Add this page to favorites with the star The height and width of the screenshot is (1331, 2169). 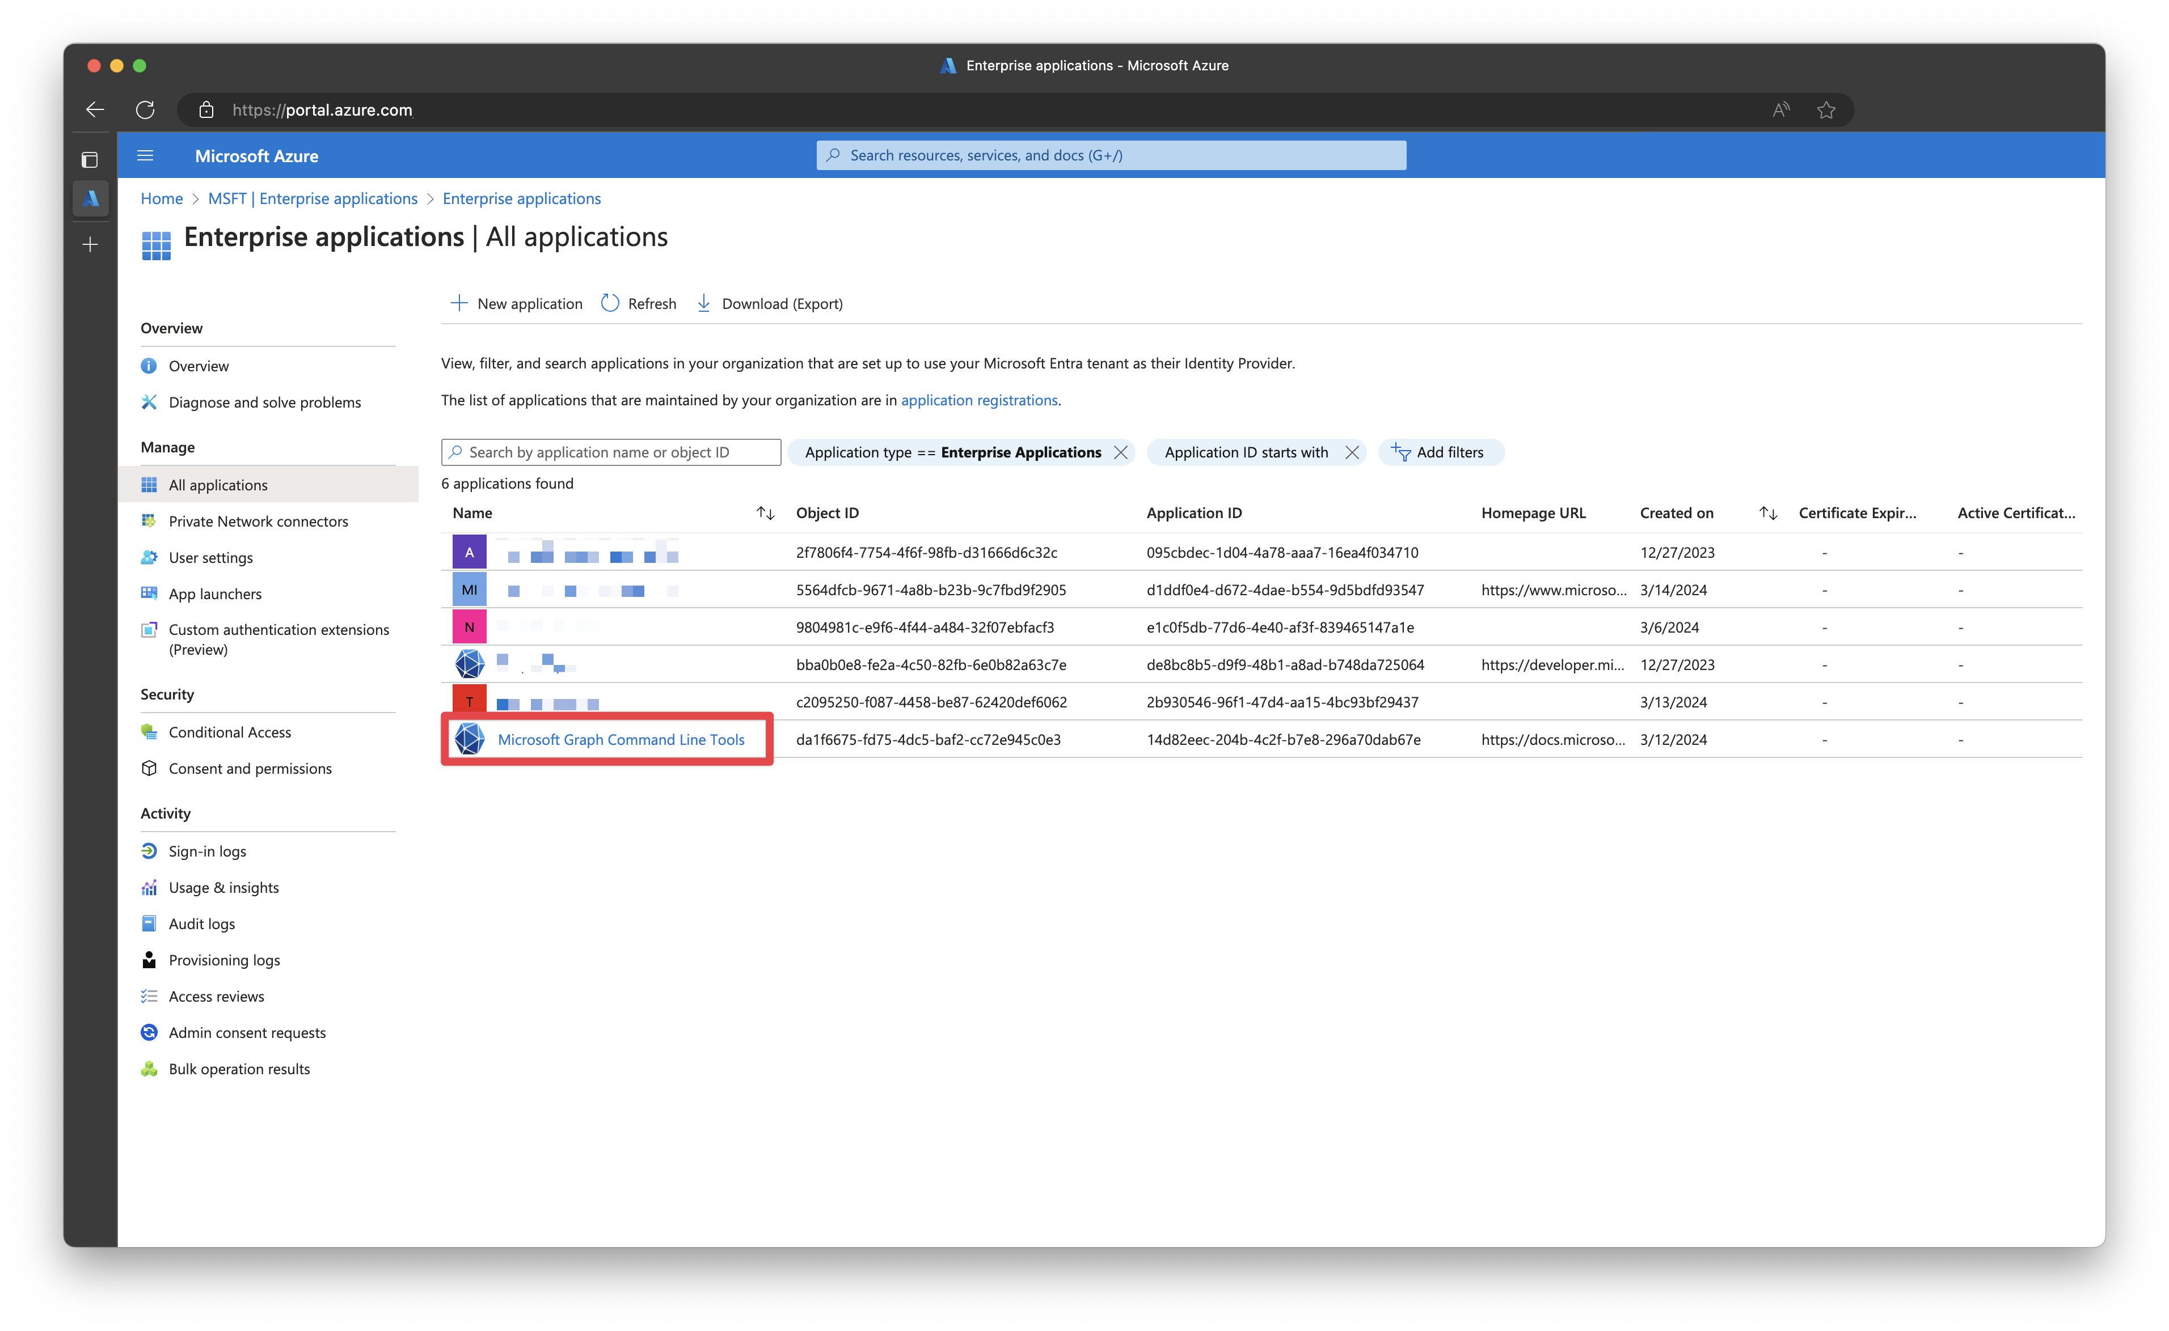pos(1825,109)
